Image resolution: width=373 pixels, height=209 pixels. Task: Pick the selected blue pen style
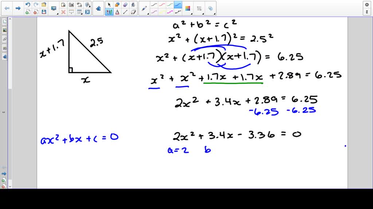click(x=178, y=5)
